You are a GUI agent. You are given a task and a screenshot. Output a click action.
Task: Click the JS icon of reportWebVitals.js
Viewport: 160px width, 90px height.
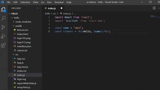tap(15, 83)
